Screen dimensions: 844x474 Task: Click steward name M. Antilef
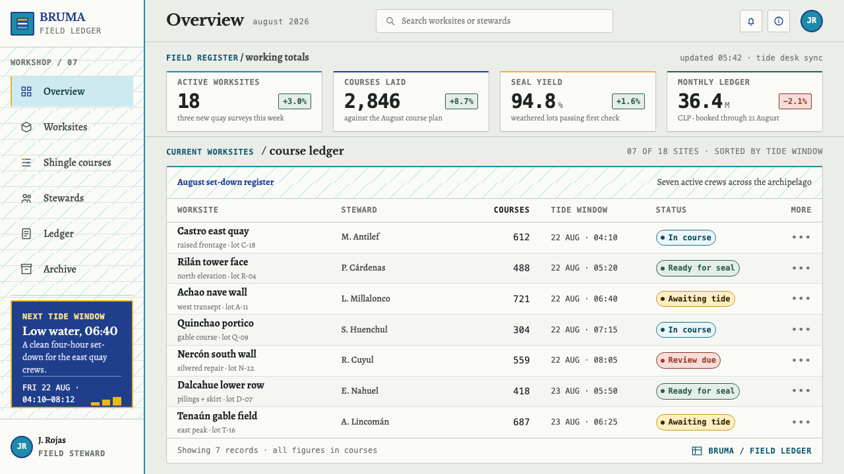coord(361,237)
